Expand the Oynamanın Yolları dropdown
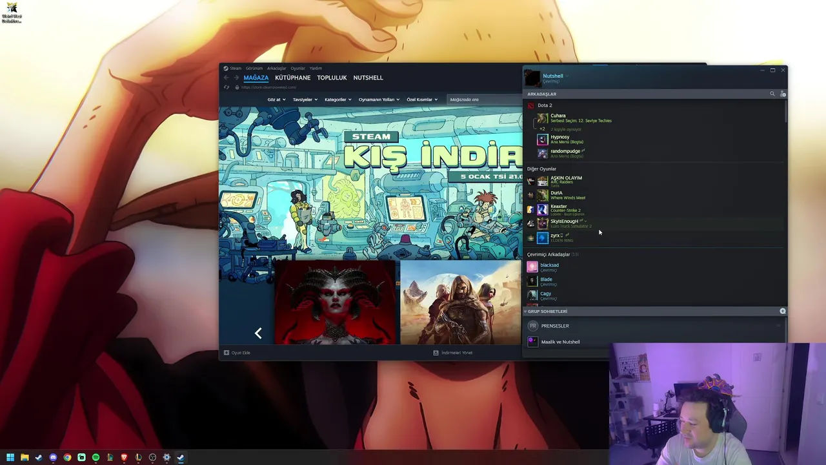The image size is (826, 465). coord(379,99)
